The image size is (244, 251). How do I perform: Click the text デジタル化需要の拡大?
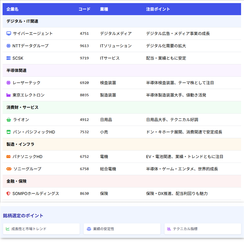[x=166, y=46]
